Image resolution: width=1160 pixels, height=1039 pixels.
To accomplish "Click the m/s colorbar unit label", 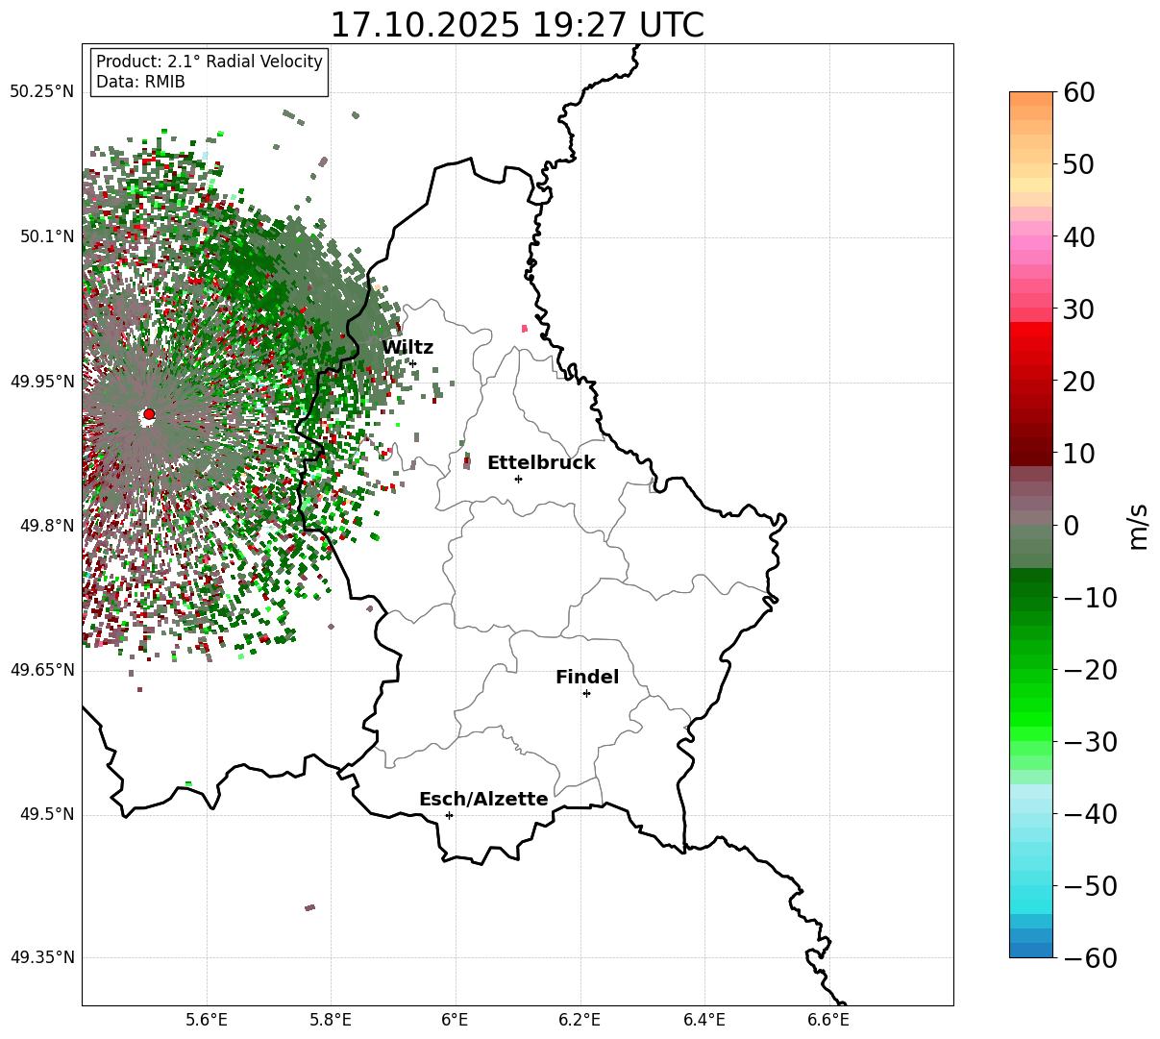I will tap(1139, 526).
